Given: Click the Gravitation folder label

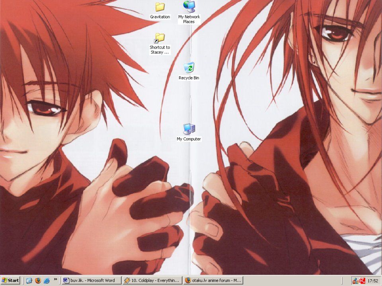Looking at the screenshot, I should click(x=160, y=17).
